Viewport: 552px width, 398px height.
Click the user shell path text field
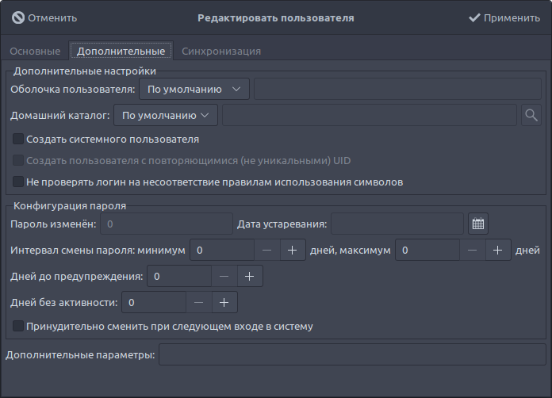pos(397,89)
